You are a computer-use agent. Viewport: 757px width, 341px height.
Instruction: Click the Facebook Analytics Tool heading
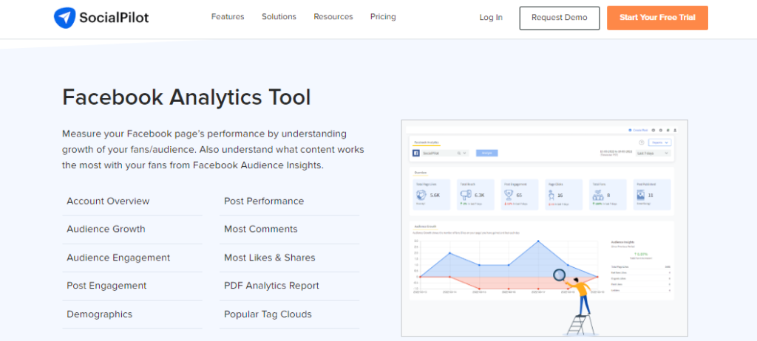coord(186,97)
